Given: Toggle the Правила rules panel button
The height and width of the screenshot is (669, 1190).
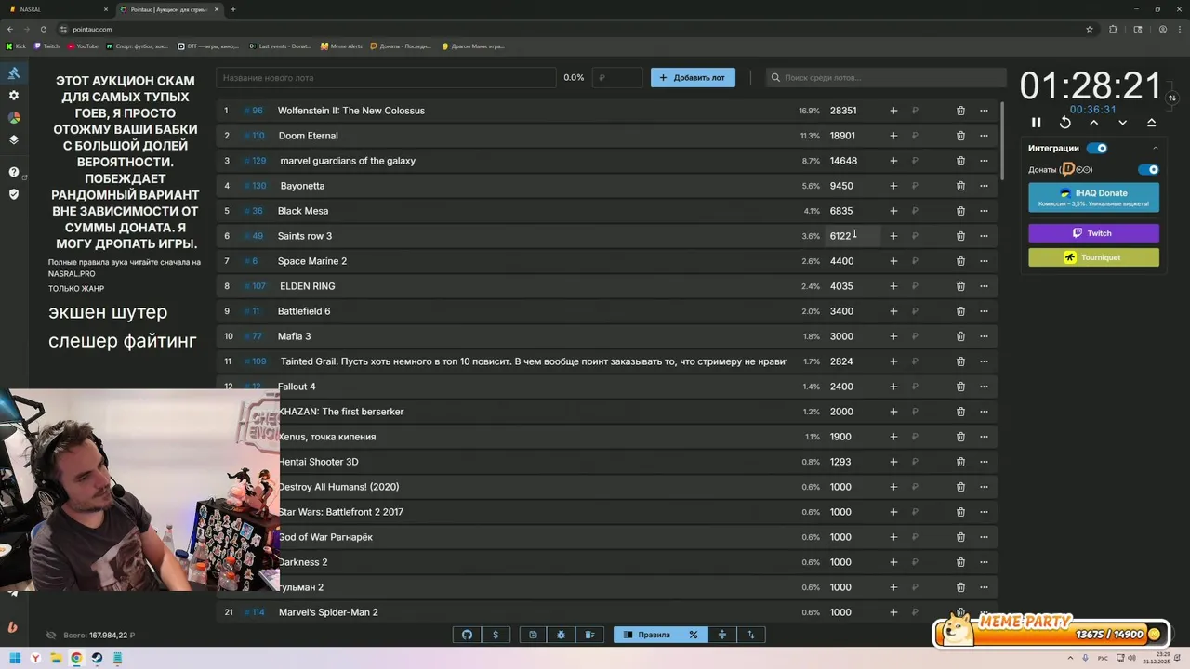Looking at the screenshot, I should [x=647, y=635].
